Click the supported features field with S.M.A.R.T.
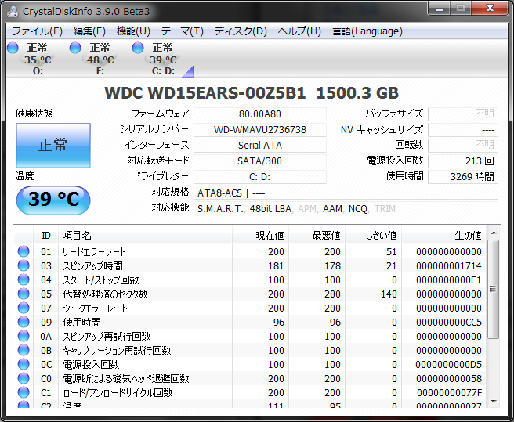 pos(346,209)
